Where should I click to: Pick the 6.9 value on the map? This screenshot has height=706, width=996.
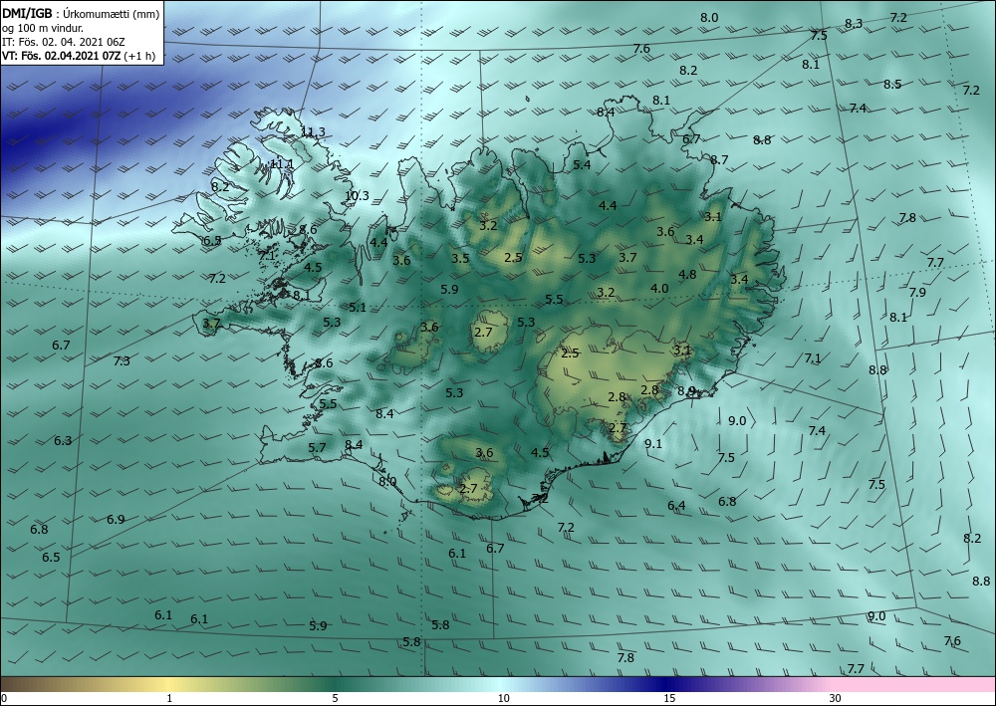tap(116, 520)
